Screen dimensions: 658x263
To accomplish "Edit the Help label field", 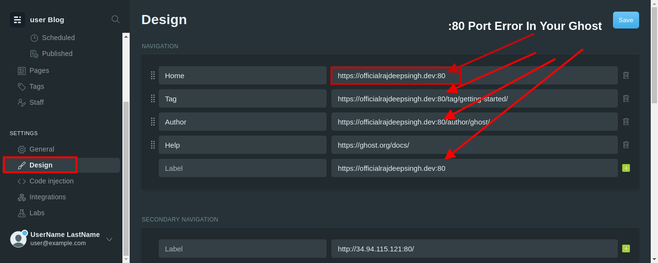I will pos(242,145).
